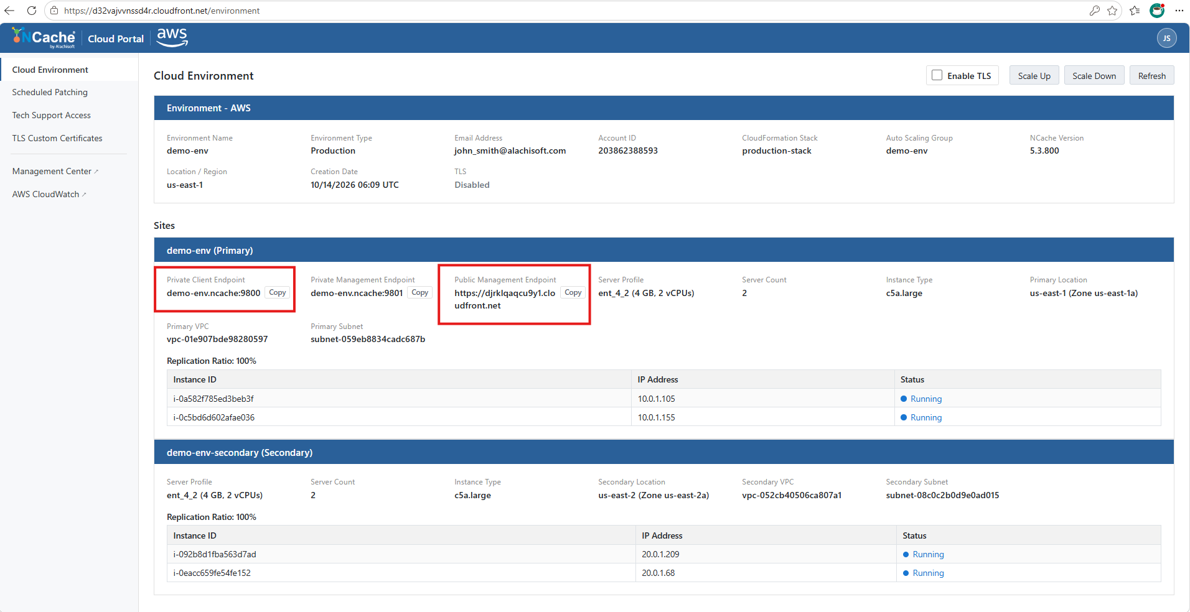Open Tech Support Access page
Screen dimensions: 1190x612
pyautogui.click(x=51, y=115)
